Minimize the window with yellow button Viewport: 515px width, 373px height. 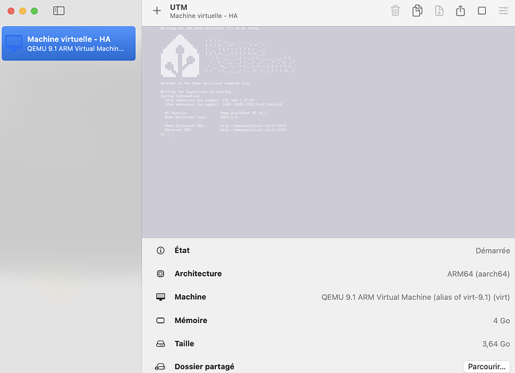click(22, 10)
